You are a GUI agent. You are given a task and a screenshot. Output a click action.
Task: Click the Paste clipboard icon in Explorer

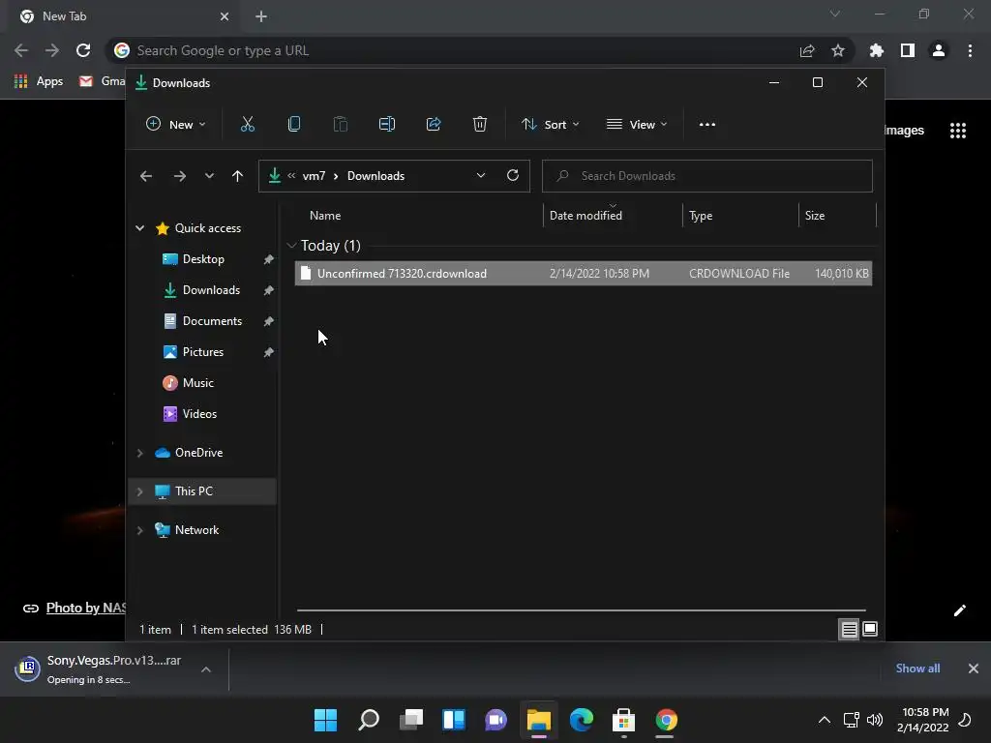[x=340, y=125]
